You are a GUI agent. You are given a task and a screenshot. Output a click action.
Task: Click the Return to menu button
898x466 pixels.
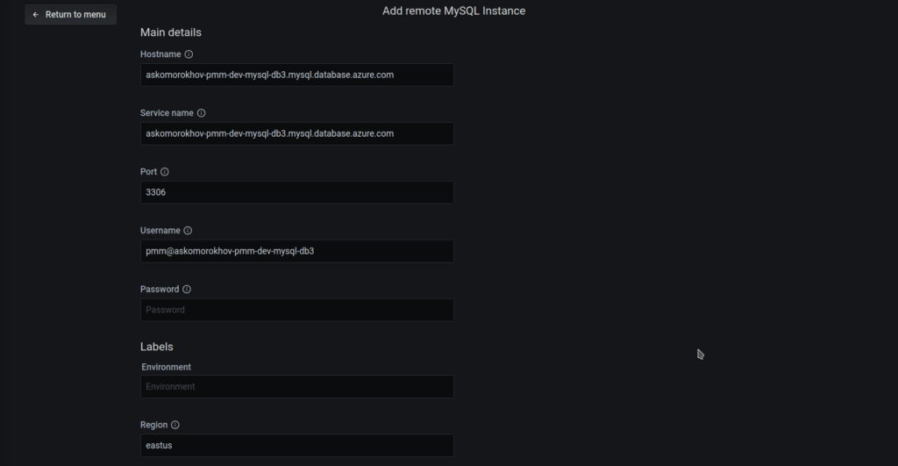(x=70, y=14)
